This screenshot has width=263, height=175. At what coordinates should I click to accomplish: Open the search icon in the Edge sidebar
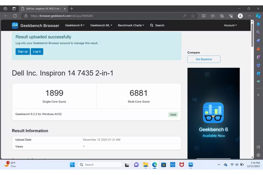pos(258,32)
